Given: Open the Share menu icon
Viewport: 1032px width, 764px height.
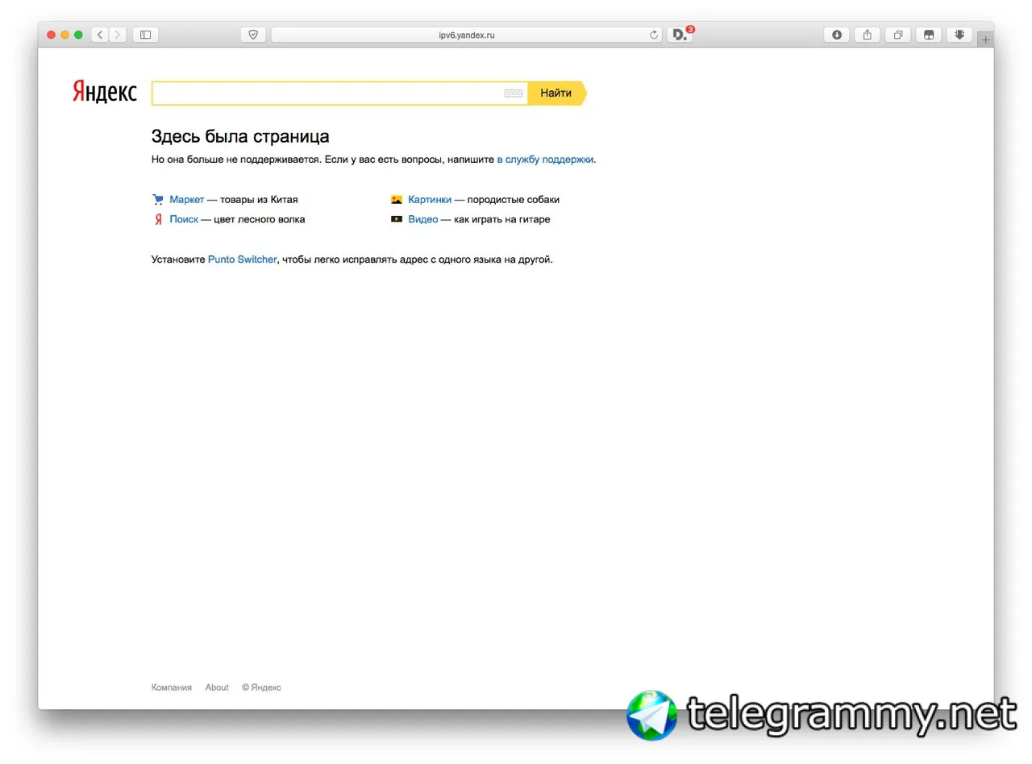Looking at the screenshot, I should coord(867,35).
